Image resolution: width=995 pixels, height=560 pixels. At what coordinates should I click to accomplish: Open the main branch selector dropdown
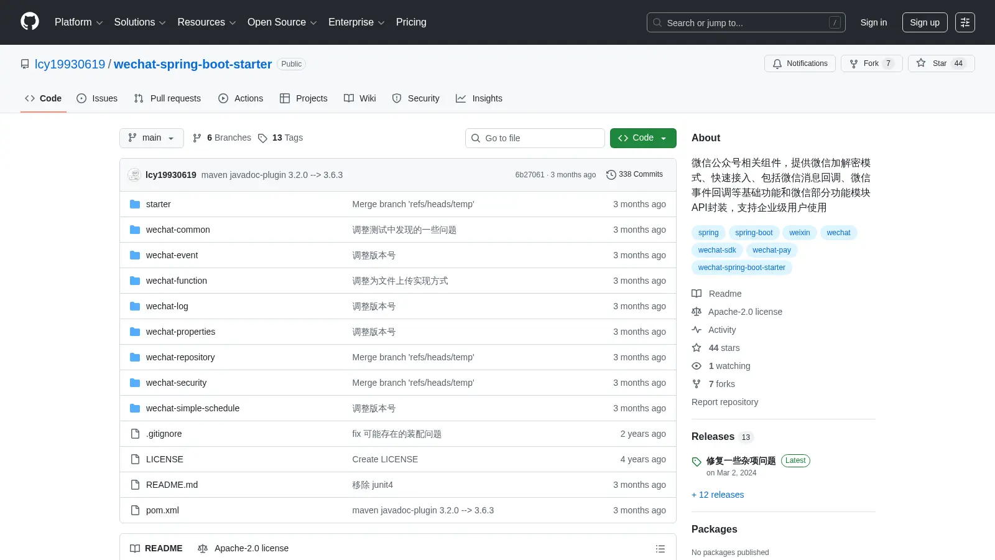[152, 138]
